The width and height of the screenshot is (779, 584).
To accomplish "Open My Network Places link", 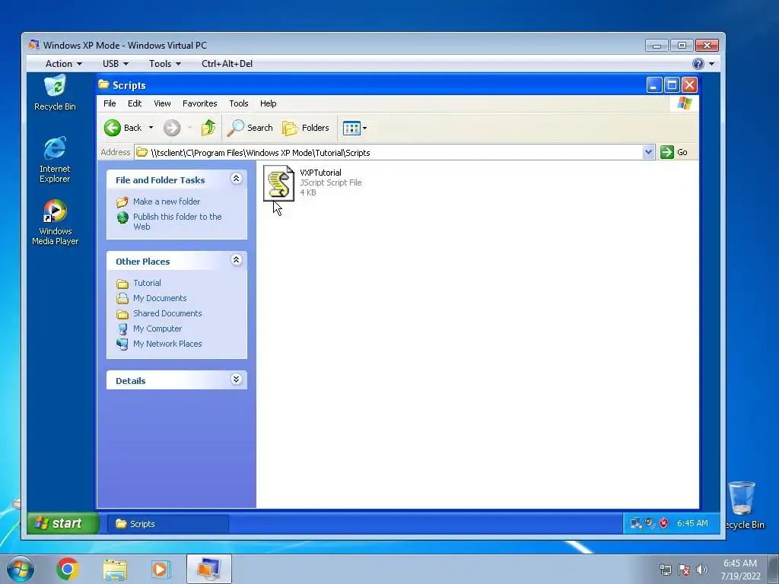I will [167, 344].
